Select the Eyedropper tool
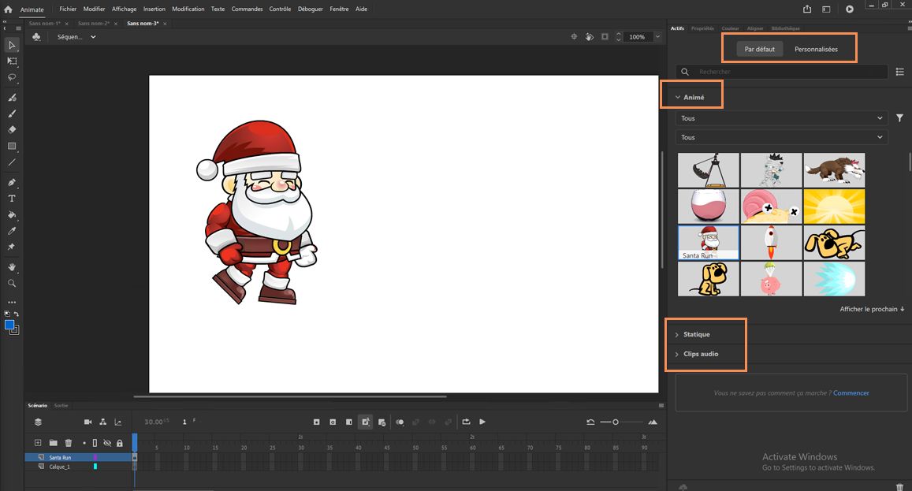The image size is (912, 491). [12, 231]
